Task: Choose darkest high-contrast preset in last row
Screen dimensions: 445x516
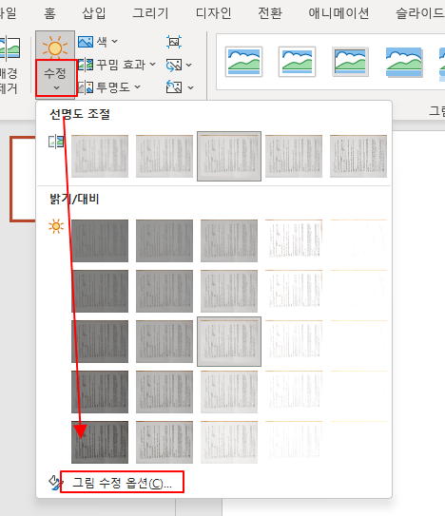Action: click(100, 442)
